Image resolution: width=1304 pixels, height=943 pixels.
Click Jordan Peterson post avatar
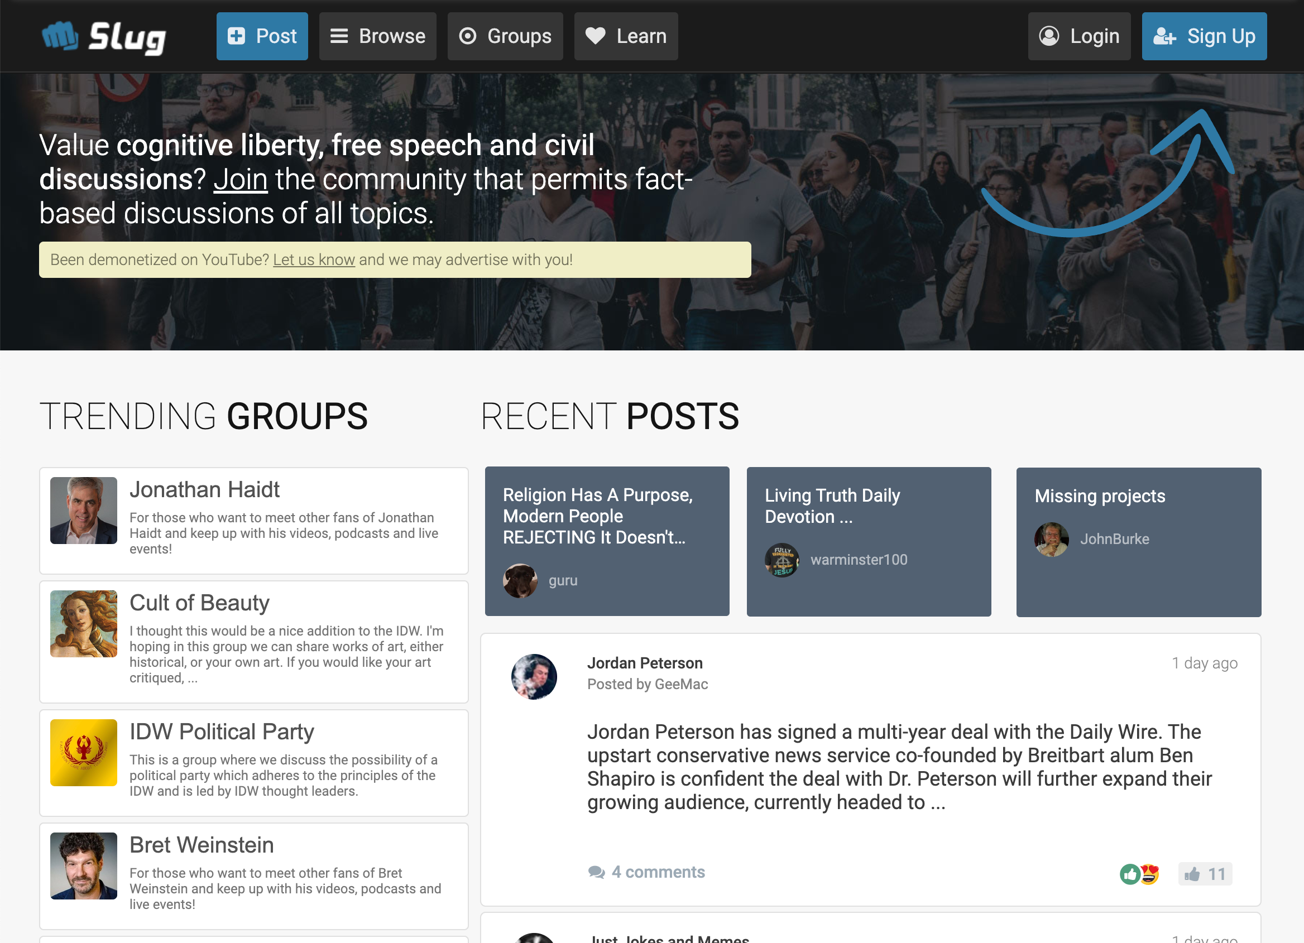tap(534, 676)
